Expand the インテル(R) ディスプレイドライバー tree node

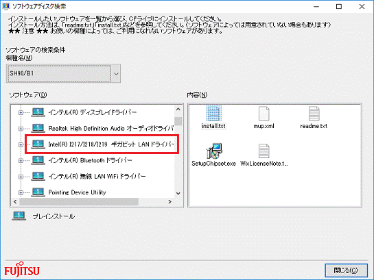(21, 112)
